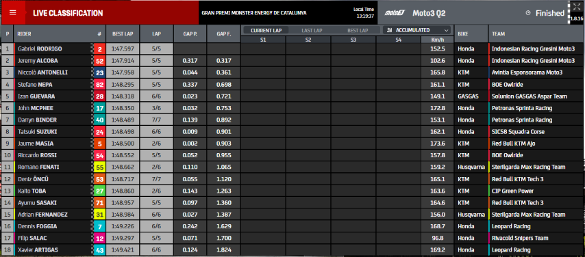
Task: Click the GAP F. column header
Action: coord(223,34)
